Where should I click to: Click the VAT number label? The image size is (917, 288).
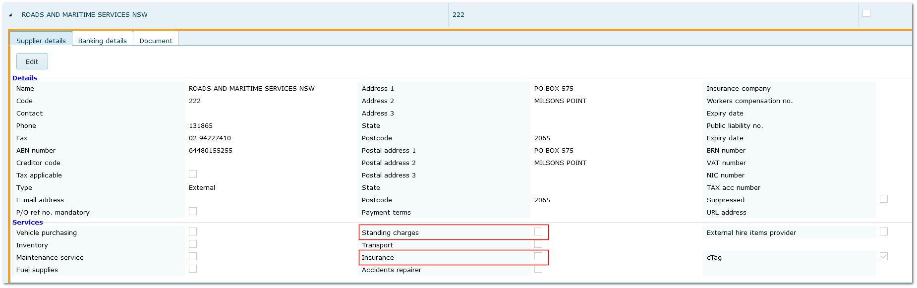(x=726, y=163)
